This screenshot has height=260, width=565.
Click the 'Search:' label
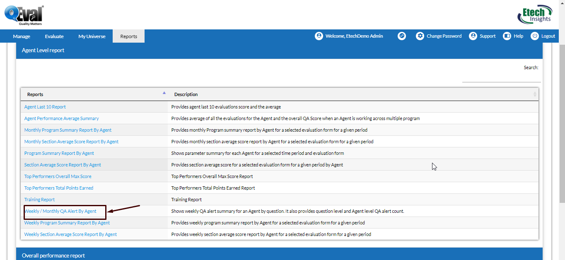(x=531, y=67)
